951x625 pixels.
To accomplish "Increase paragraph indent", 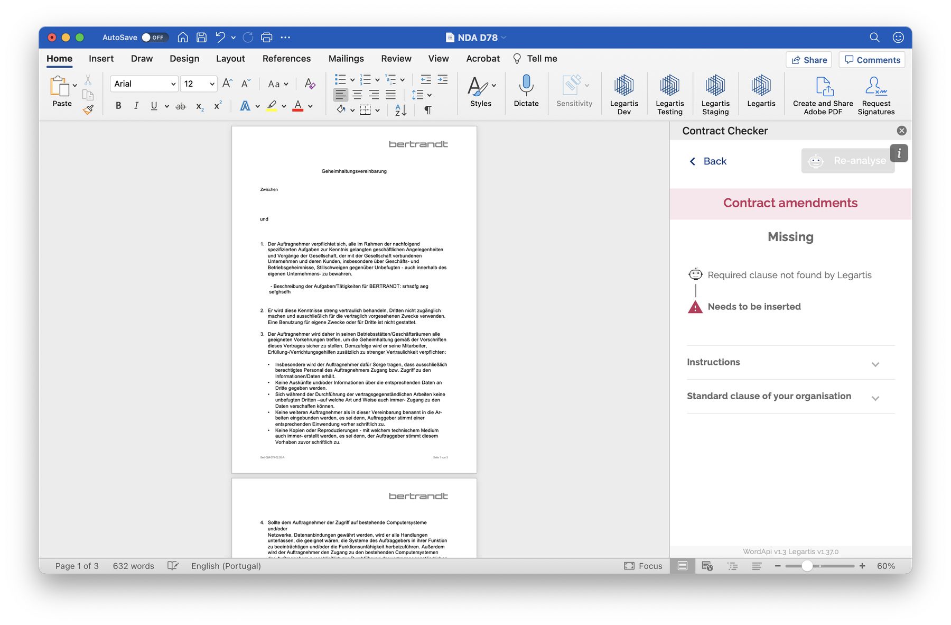I will [443, 79].
